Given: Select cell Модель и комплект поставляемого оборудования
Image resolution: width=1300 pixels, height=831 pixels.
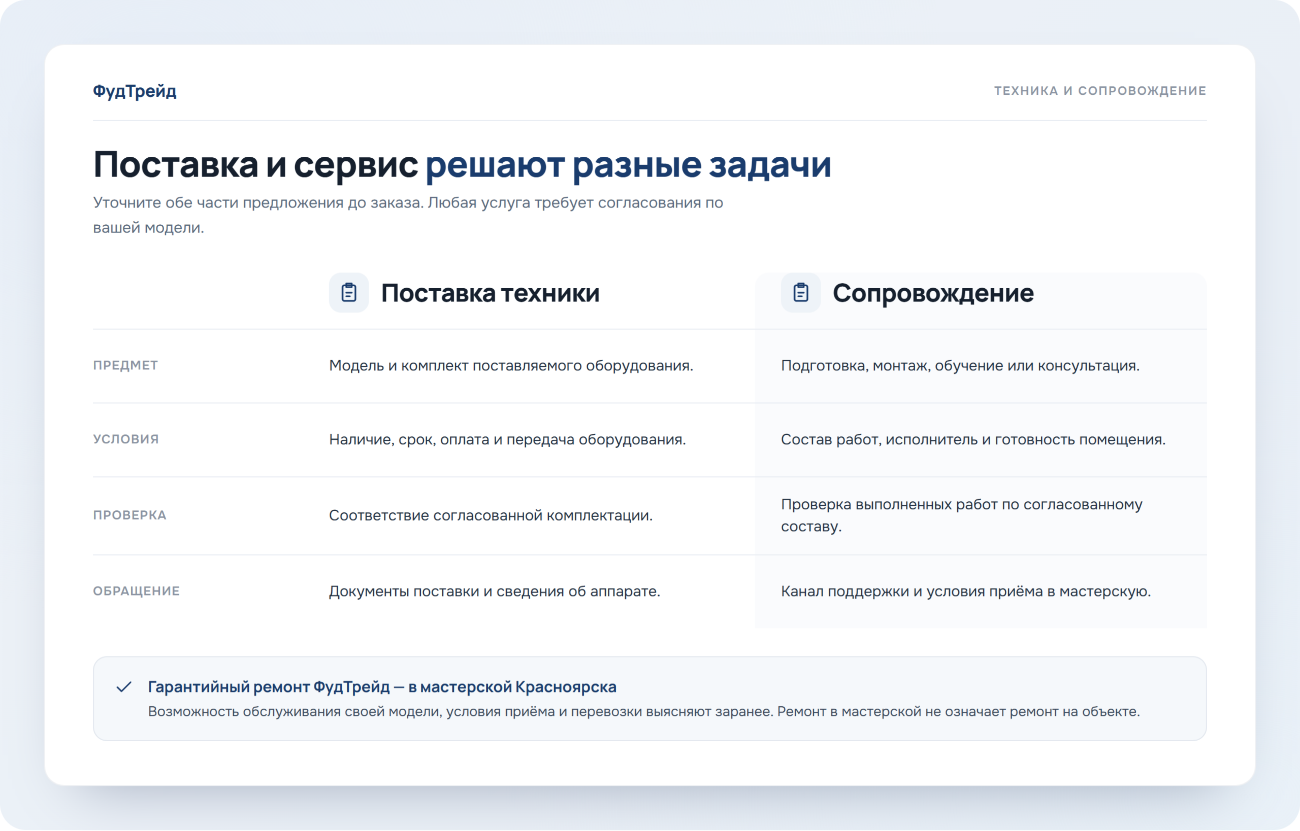Looking at the screenshot, I should 511,366.
